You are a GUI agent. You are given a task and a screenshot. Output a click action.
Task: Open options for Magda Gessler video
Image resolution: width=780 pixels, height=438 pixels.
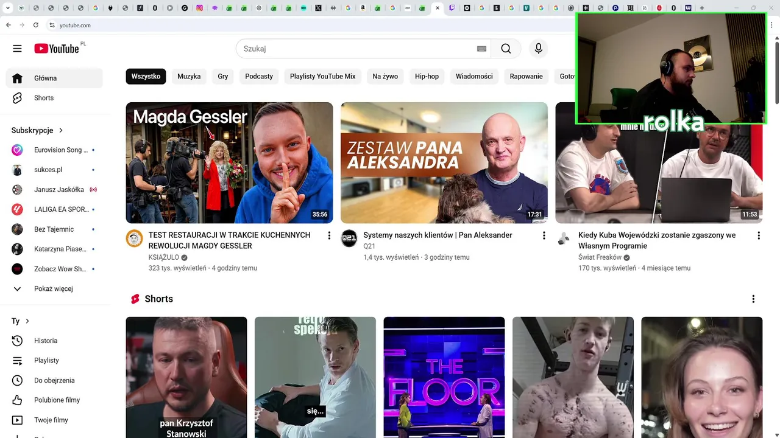pos(329,235)
